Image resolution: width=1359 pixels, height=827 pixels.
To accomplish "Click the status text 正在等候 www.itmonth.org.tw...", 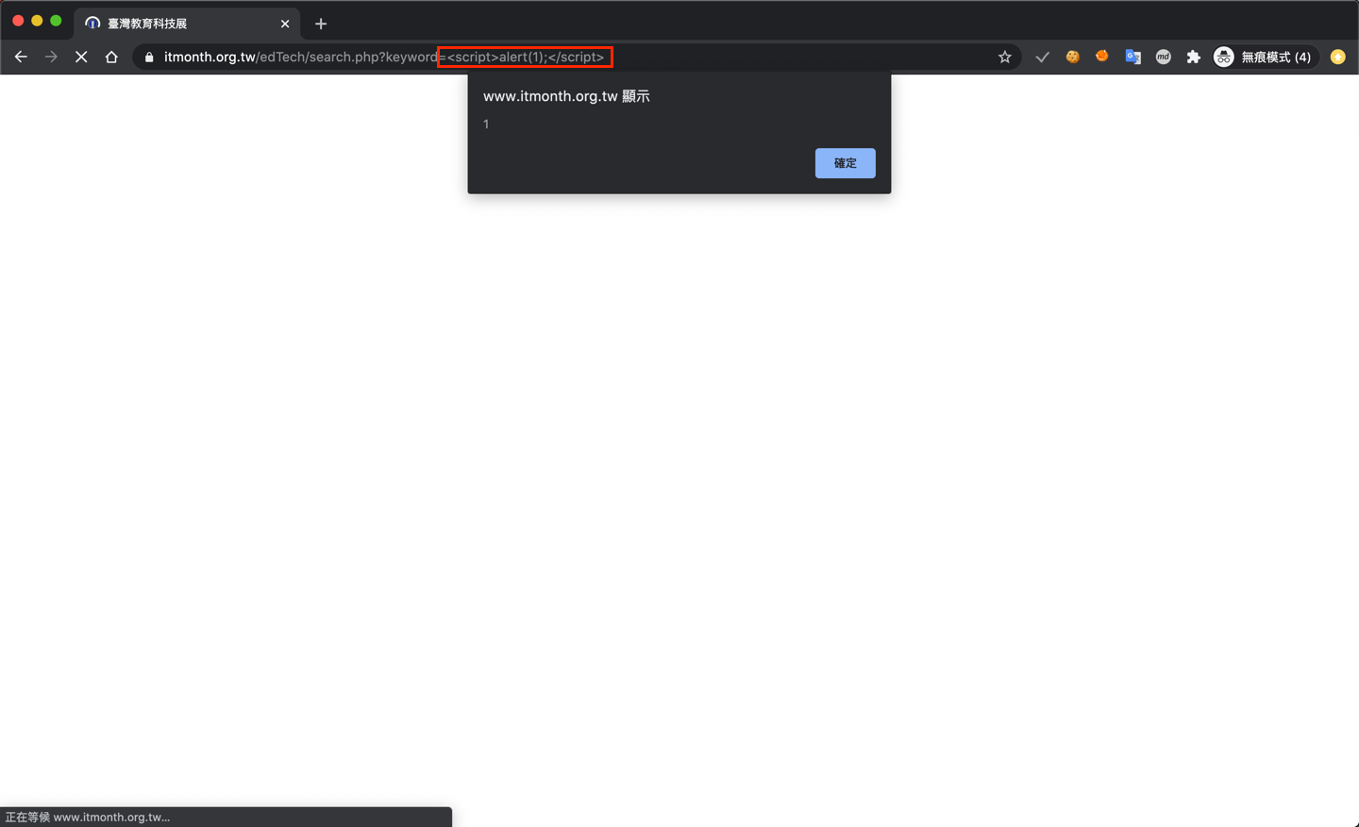I will point(88,818).
